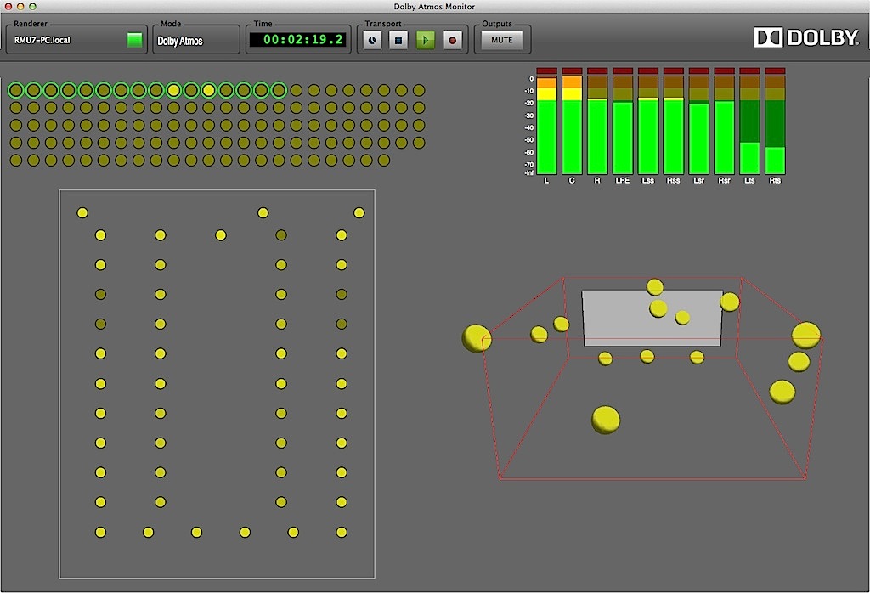Click the Lts top surround level meter
This screenshot has width=870, height=593.
pos(749,121)
